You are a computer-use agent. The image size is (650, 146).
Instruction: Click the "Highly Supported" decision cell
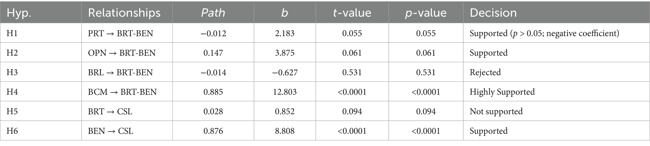click(502, 92)
